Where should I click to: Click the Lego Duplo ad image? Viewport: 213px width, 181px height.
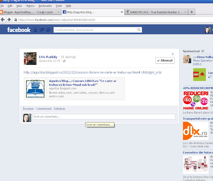click(x=199, y=74)
